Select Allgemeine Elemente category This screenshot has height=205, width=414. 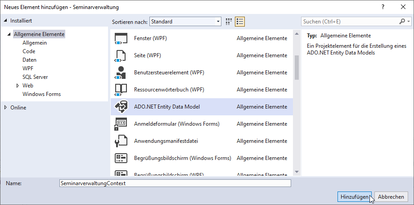[x=39, y=34]
